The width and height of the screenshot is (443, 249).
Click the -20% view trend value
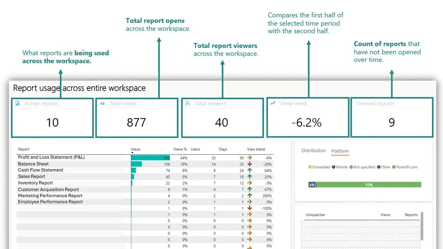268,164
